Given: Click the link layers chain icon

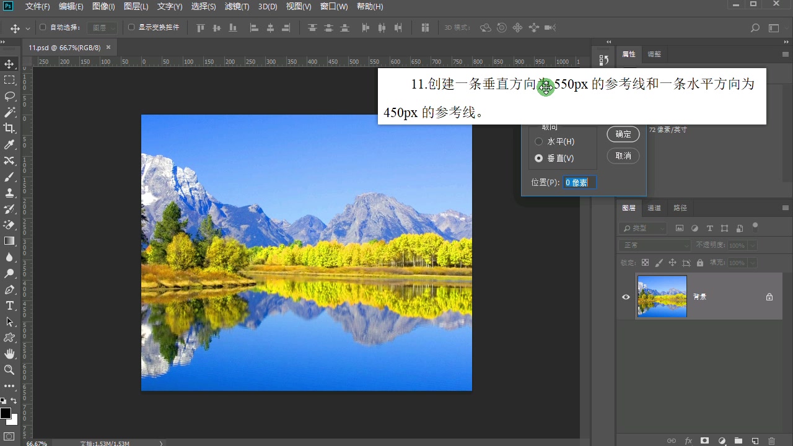Looking at the screenshot, I should [672, 441].
